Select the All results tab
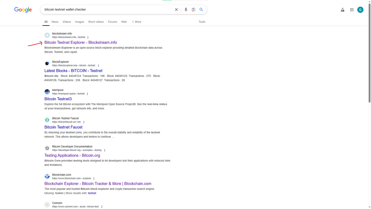 (46, 22)
